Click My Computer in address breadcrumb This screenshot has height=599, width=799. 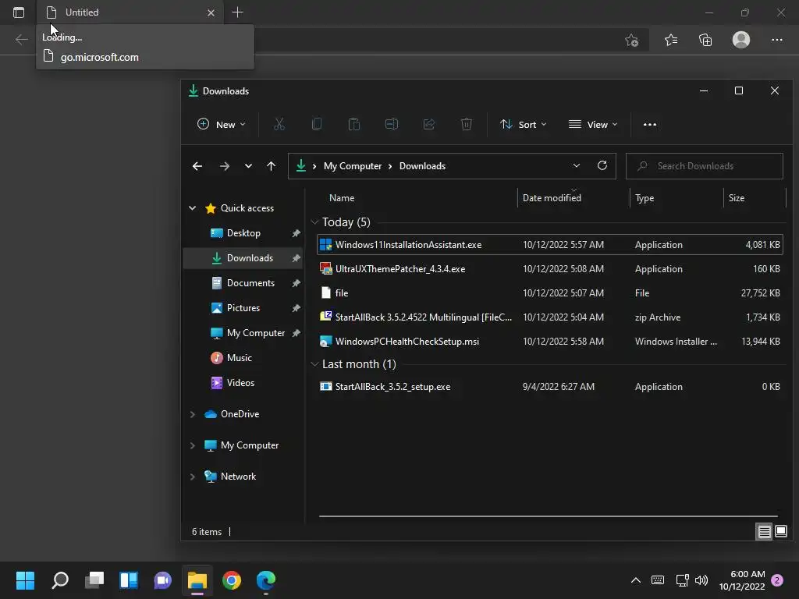point(353,166)
